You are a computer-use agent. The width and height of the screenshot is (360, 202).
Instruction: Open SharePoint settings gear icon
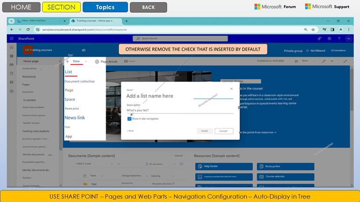329,39
